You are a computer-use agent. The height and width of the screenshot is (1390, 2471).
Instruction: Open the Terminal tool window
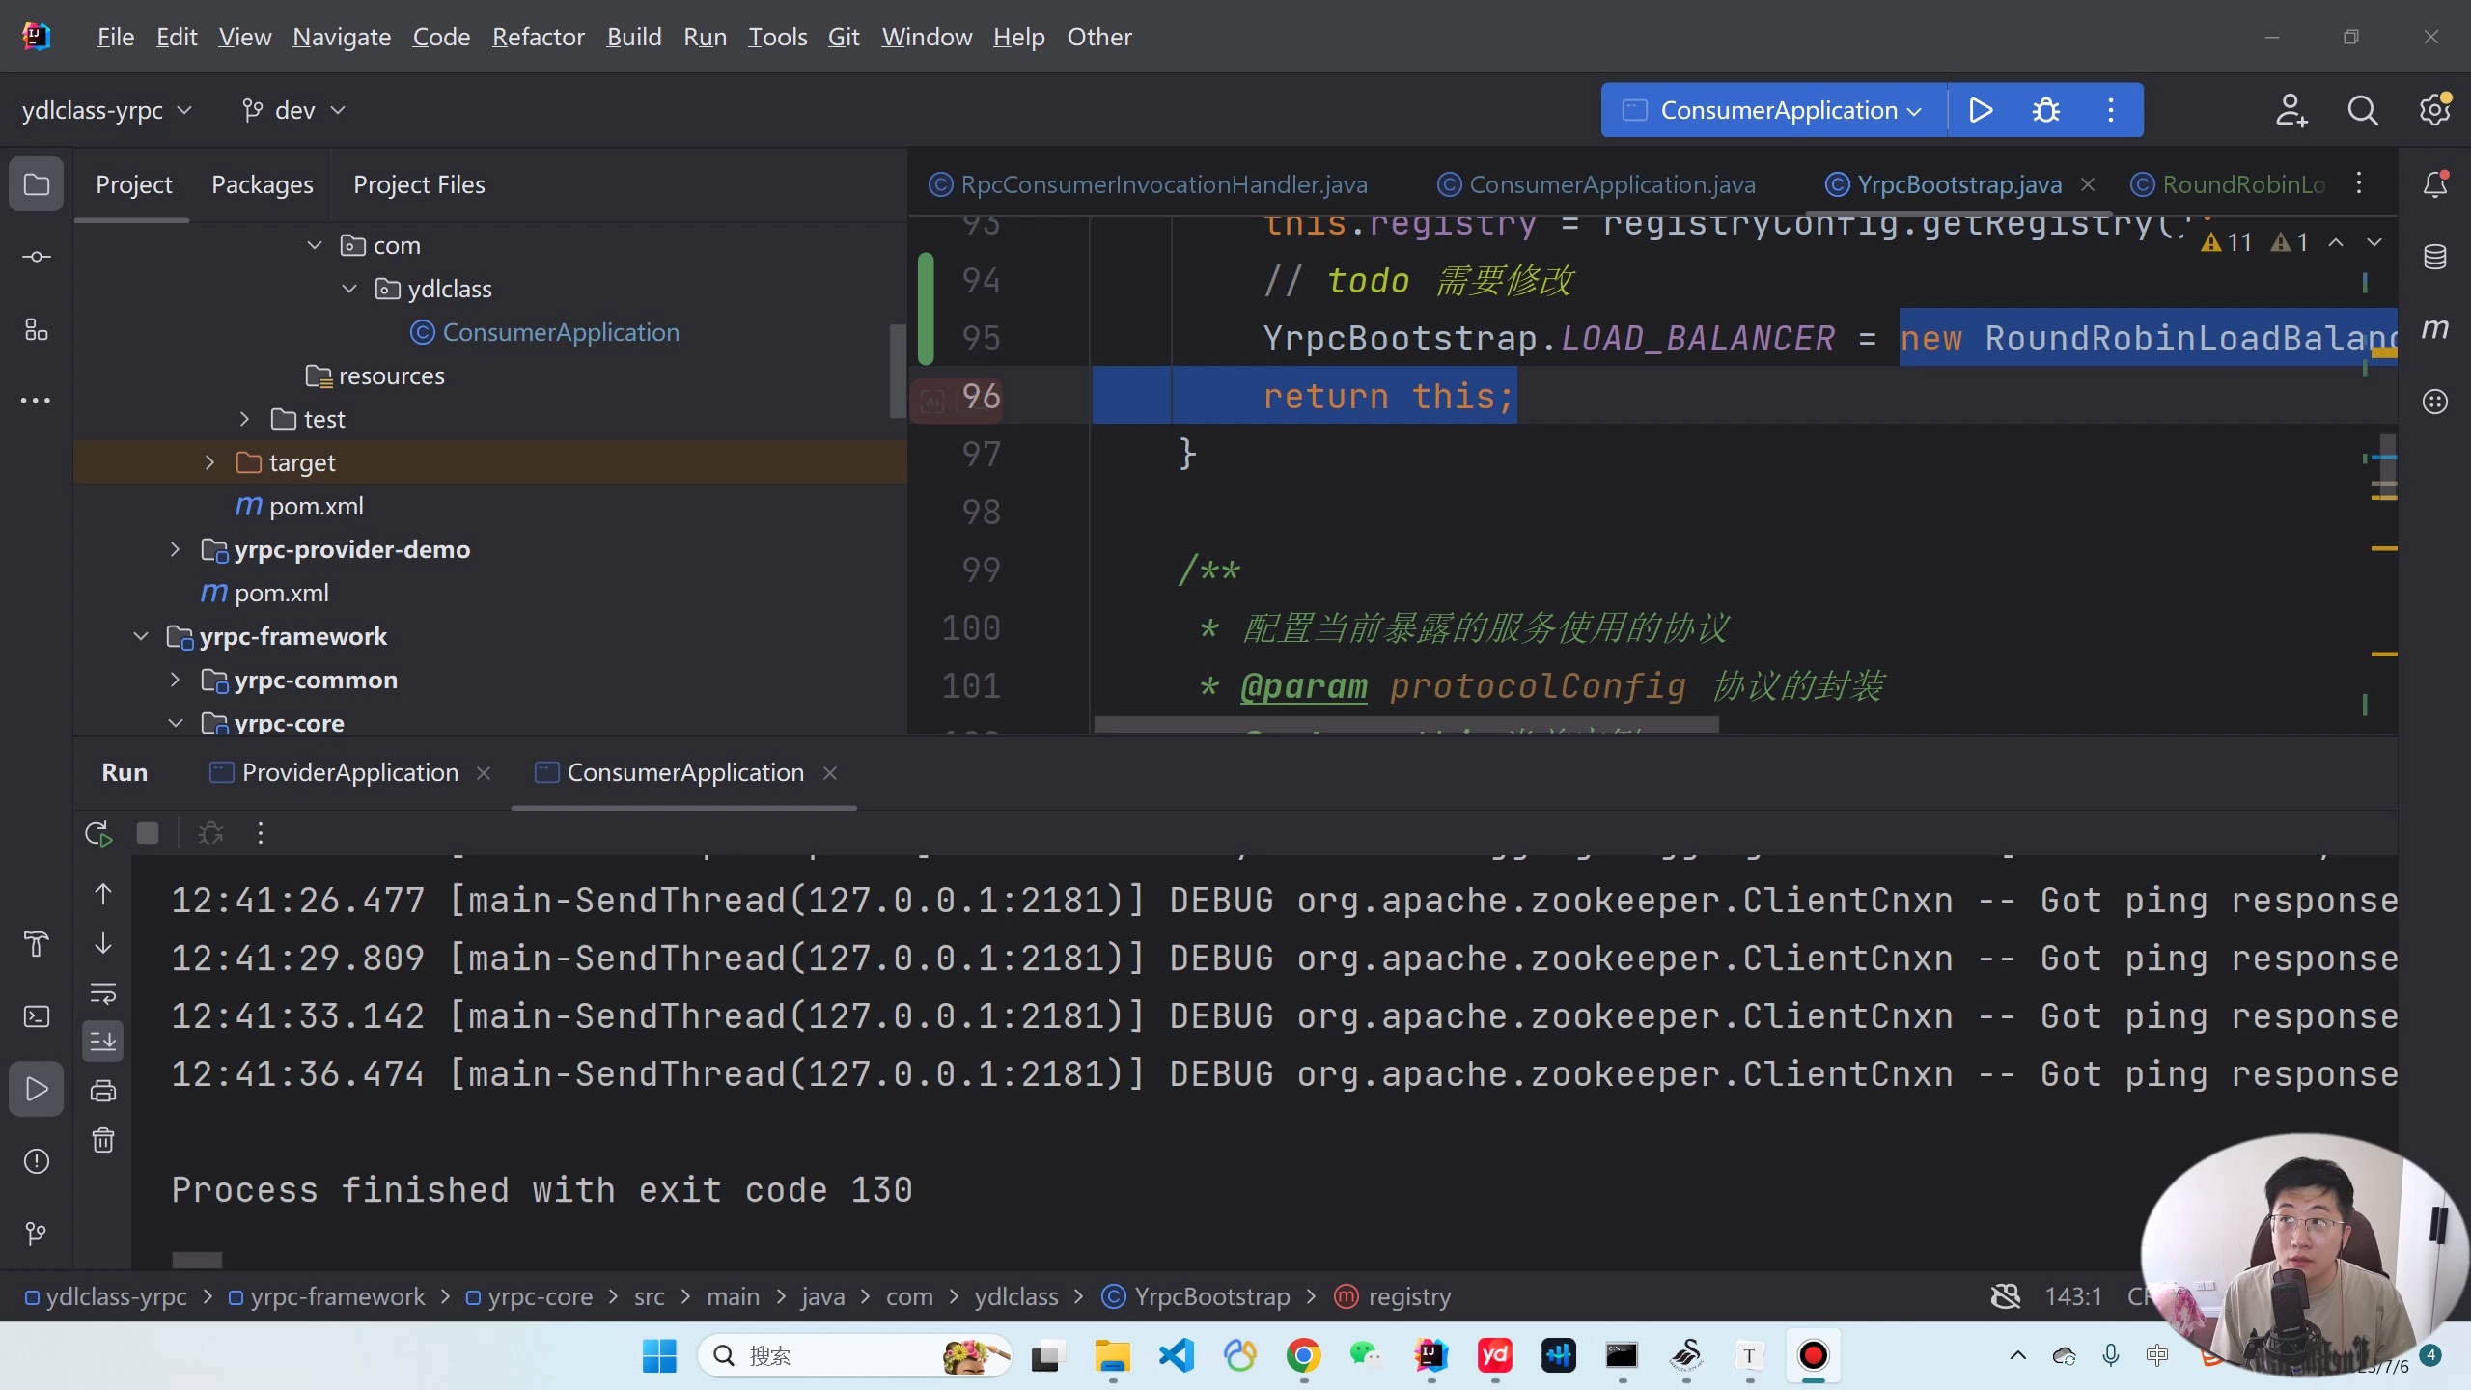tap(37, 1016)
